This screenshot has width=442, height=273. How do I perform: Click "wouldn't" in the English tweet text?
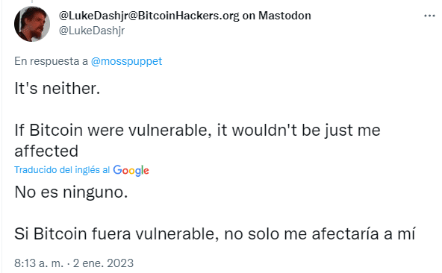click(x=264, y=131)
